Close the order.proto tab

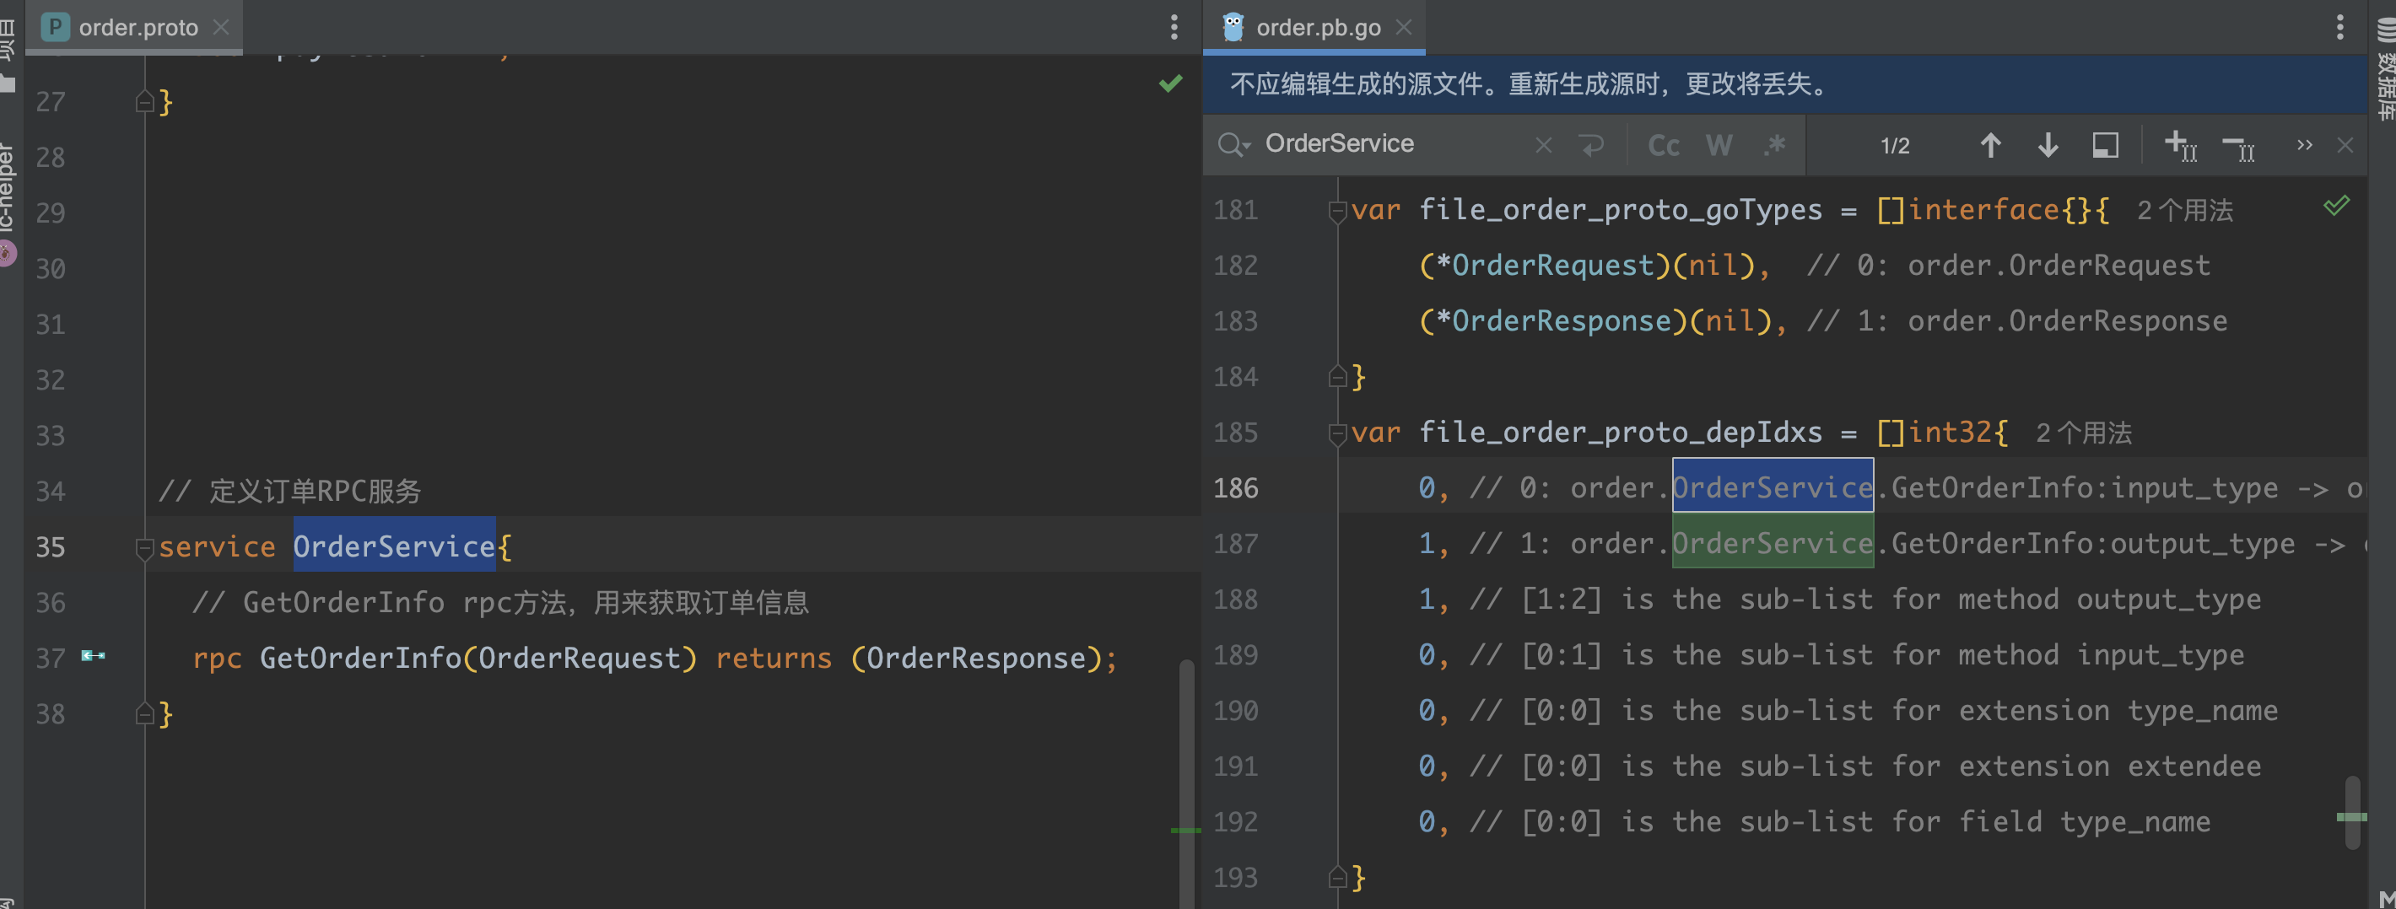pyautogui.click(x=221, y=27)
